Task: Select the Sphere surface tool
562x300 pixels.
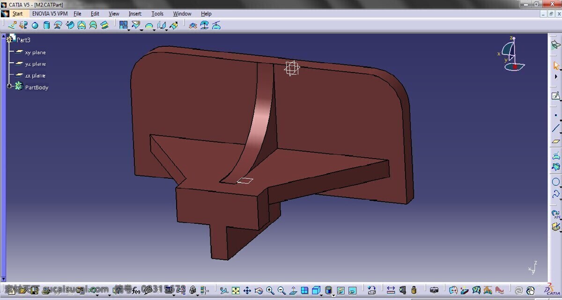Action: tap(35, 25)
